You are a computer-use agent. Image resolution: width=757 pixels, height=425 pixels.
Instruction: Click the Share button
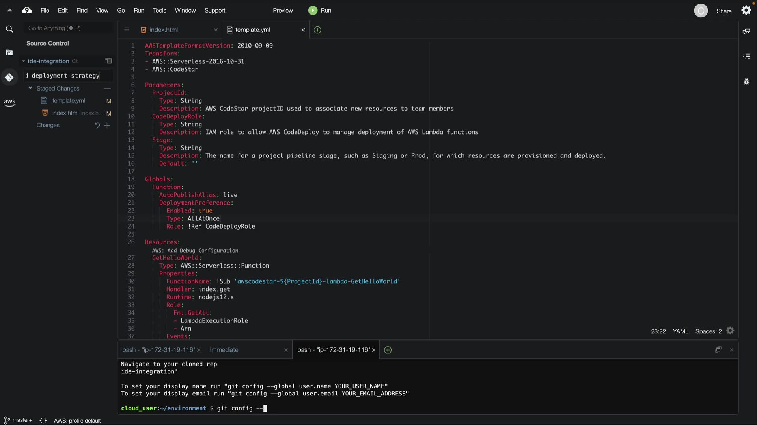[x=723, y=11]
